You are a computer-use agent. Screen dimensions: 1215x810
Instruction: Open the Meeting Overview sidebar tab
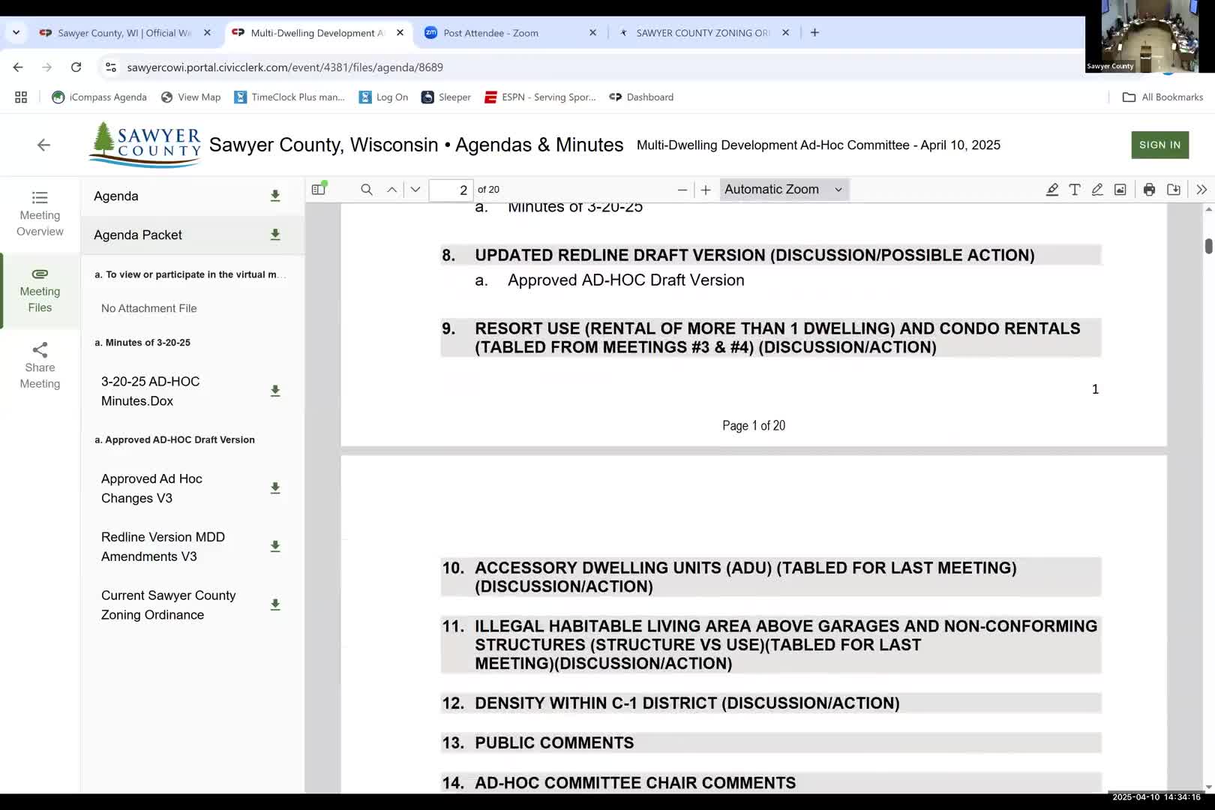40,214
